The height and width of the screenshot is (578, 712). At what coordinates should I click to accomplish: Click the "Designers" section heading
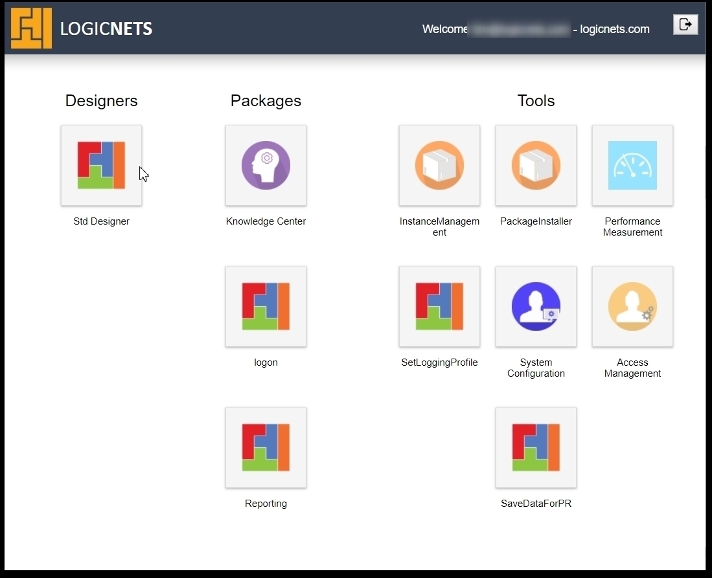pyautogui.click(x=101, y=101)
